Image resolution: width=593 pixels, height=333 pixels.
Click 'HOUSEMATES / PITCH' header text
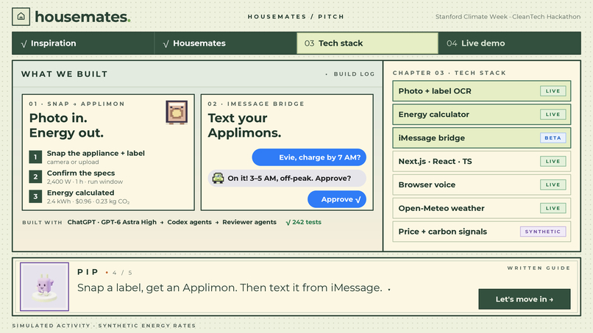[x=296, y=17]
